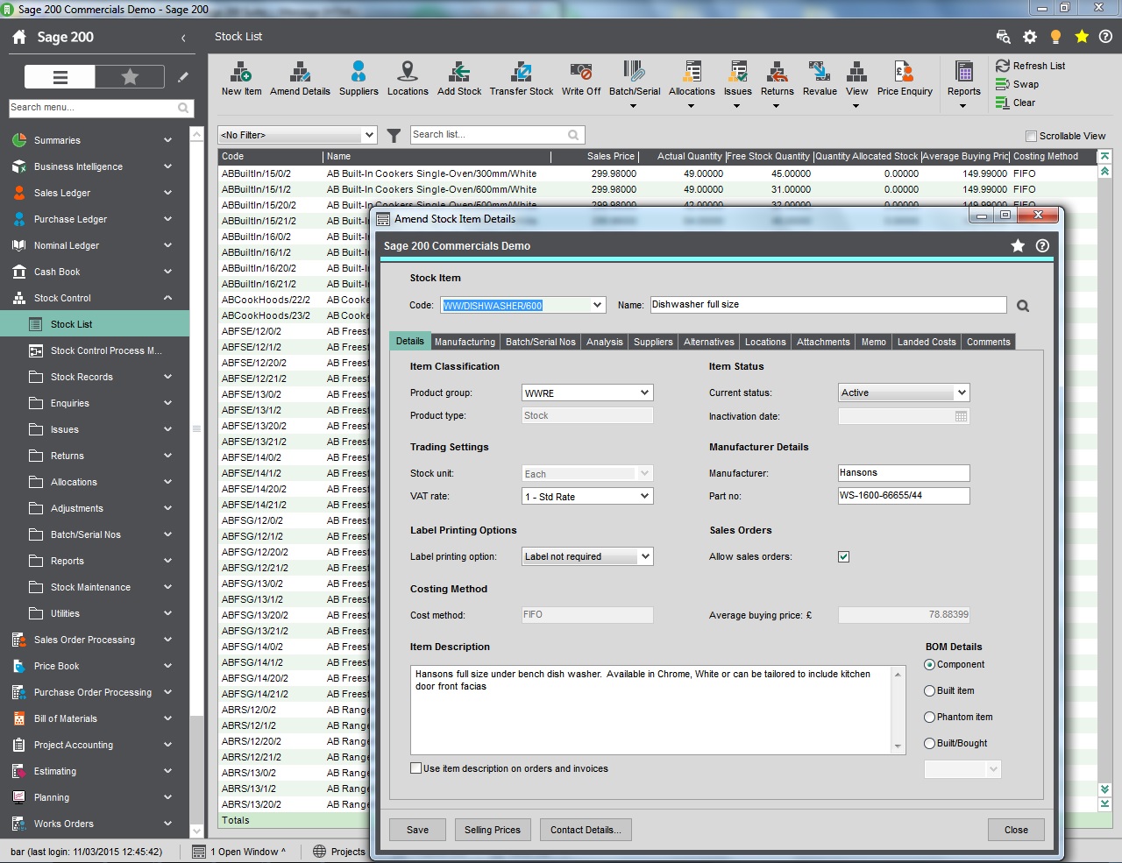Click the Revalue toolbar icon
Viewport: 1122px width, 863px height.
[x=820, y=79]
